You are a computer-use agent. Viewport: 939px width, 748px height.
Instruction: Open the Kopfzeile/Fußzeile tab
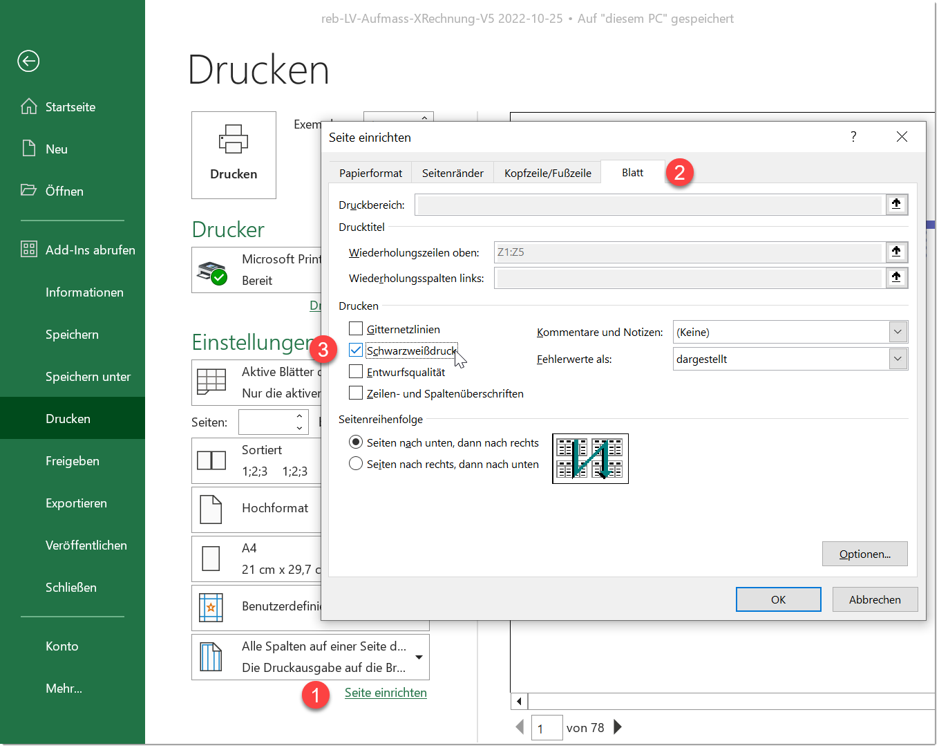tap(547, 173)
